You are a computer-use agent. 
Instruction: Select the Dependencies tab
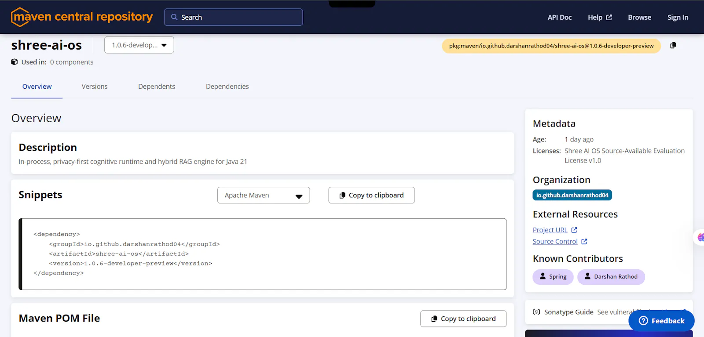[x=227, y=87]
